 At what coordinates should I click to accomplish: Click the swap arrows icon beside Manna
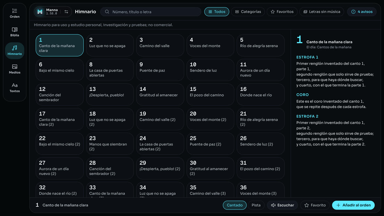click(x=66, y=12)
